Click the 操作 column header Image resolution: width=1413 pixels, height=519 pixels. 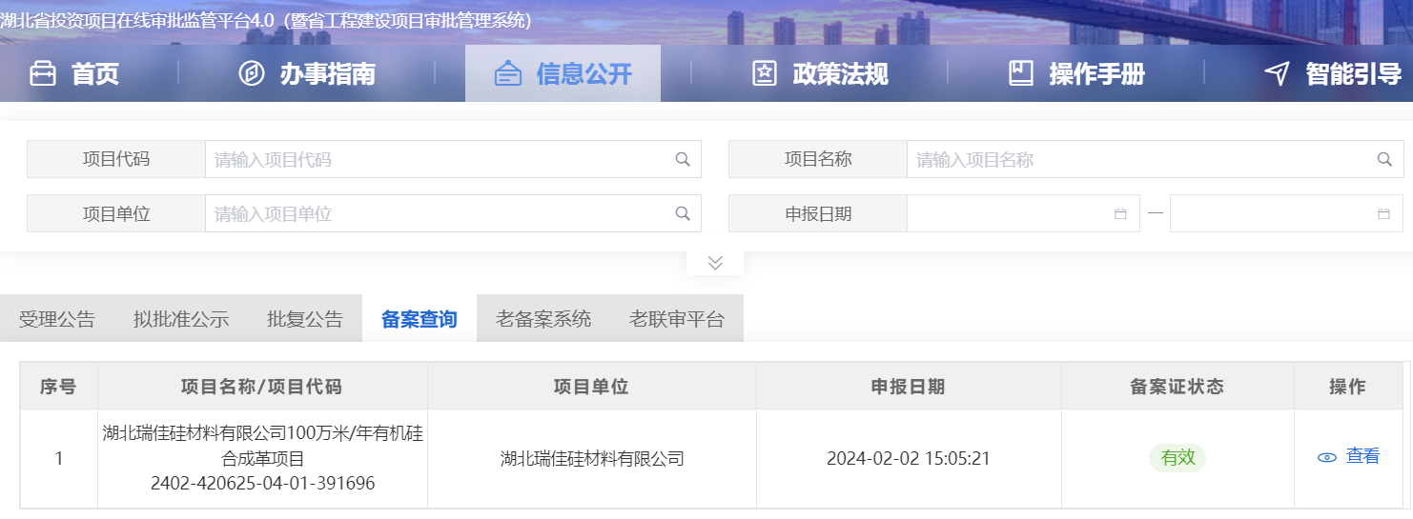coord(1348,387)
